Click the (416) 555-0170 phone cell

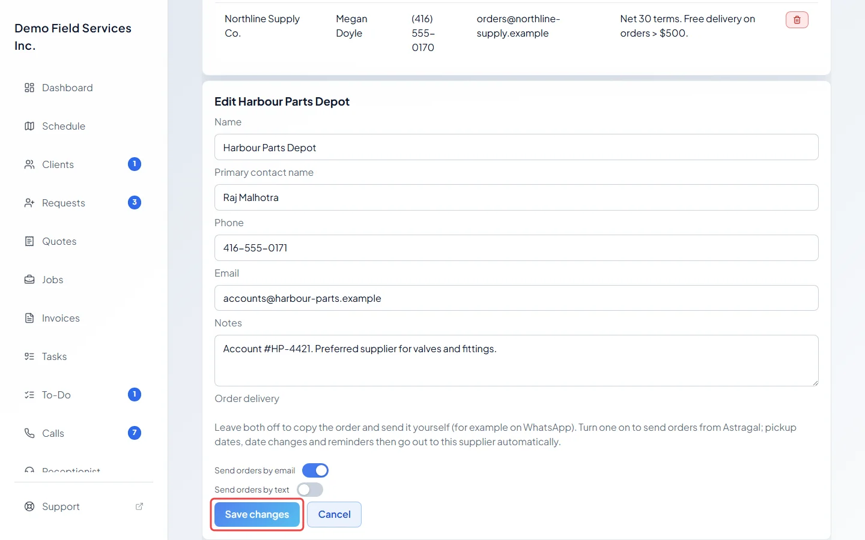pos(423,33)
